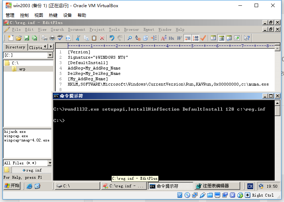The width and height of the screenshot is (284, 202).
Task: Click the Hx hex viewer icon
Action: (x=171, y=38)
